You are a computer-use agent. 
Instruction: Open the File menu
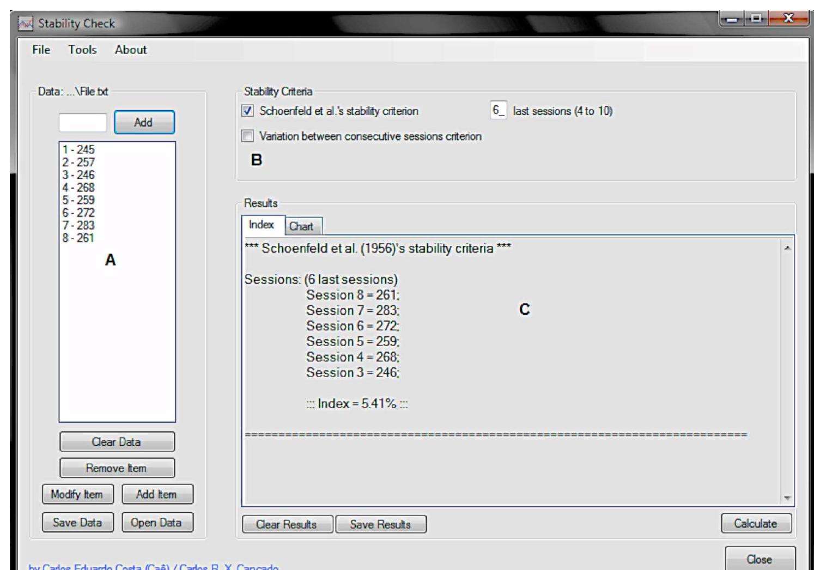[41, 50]
